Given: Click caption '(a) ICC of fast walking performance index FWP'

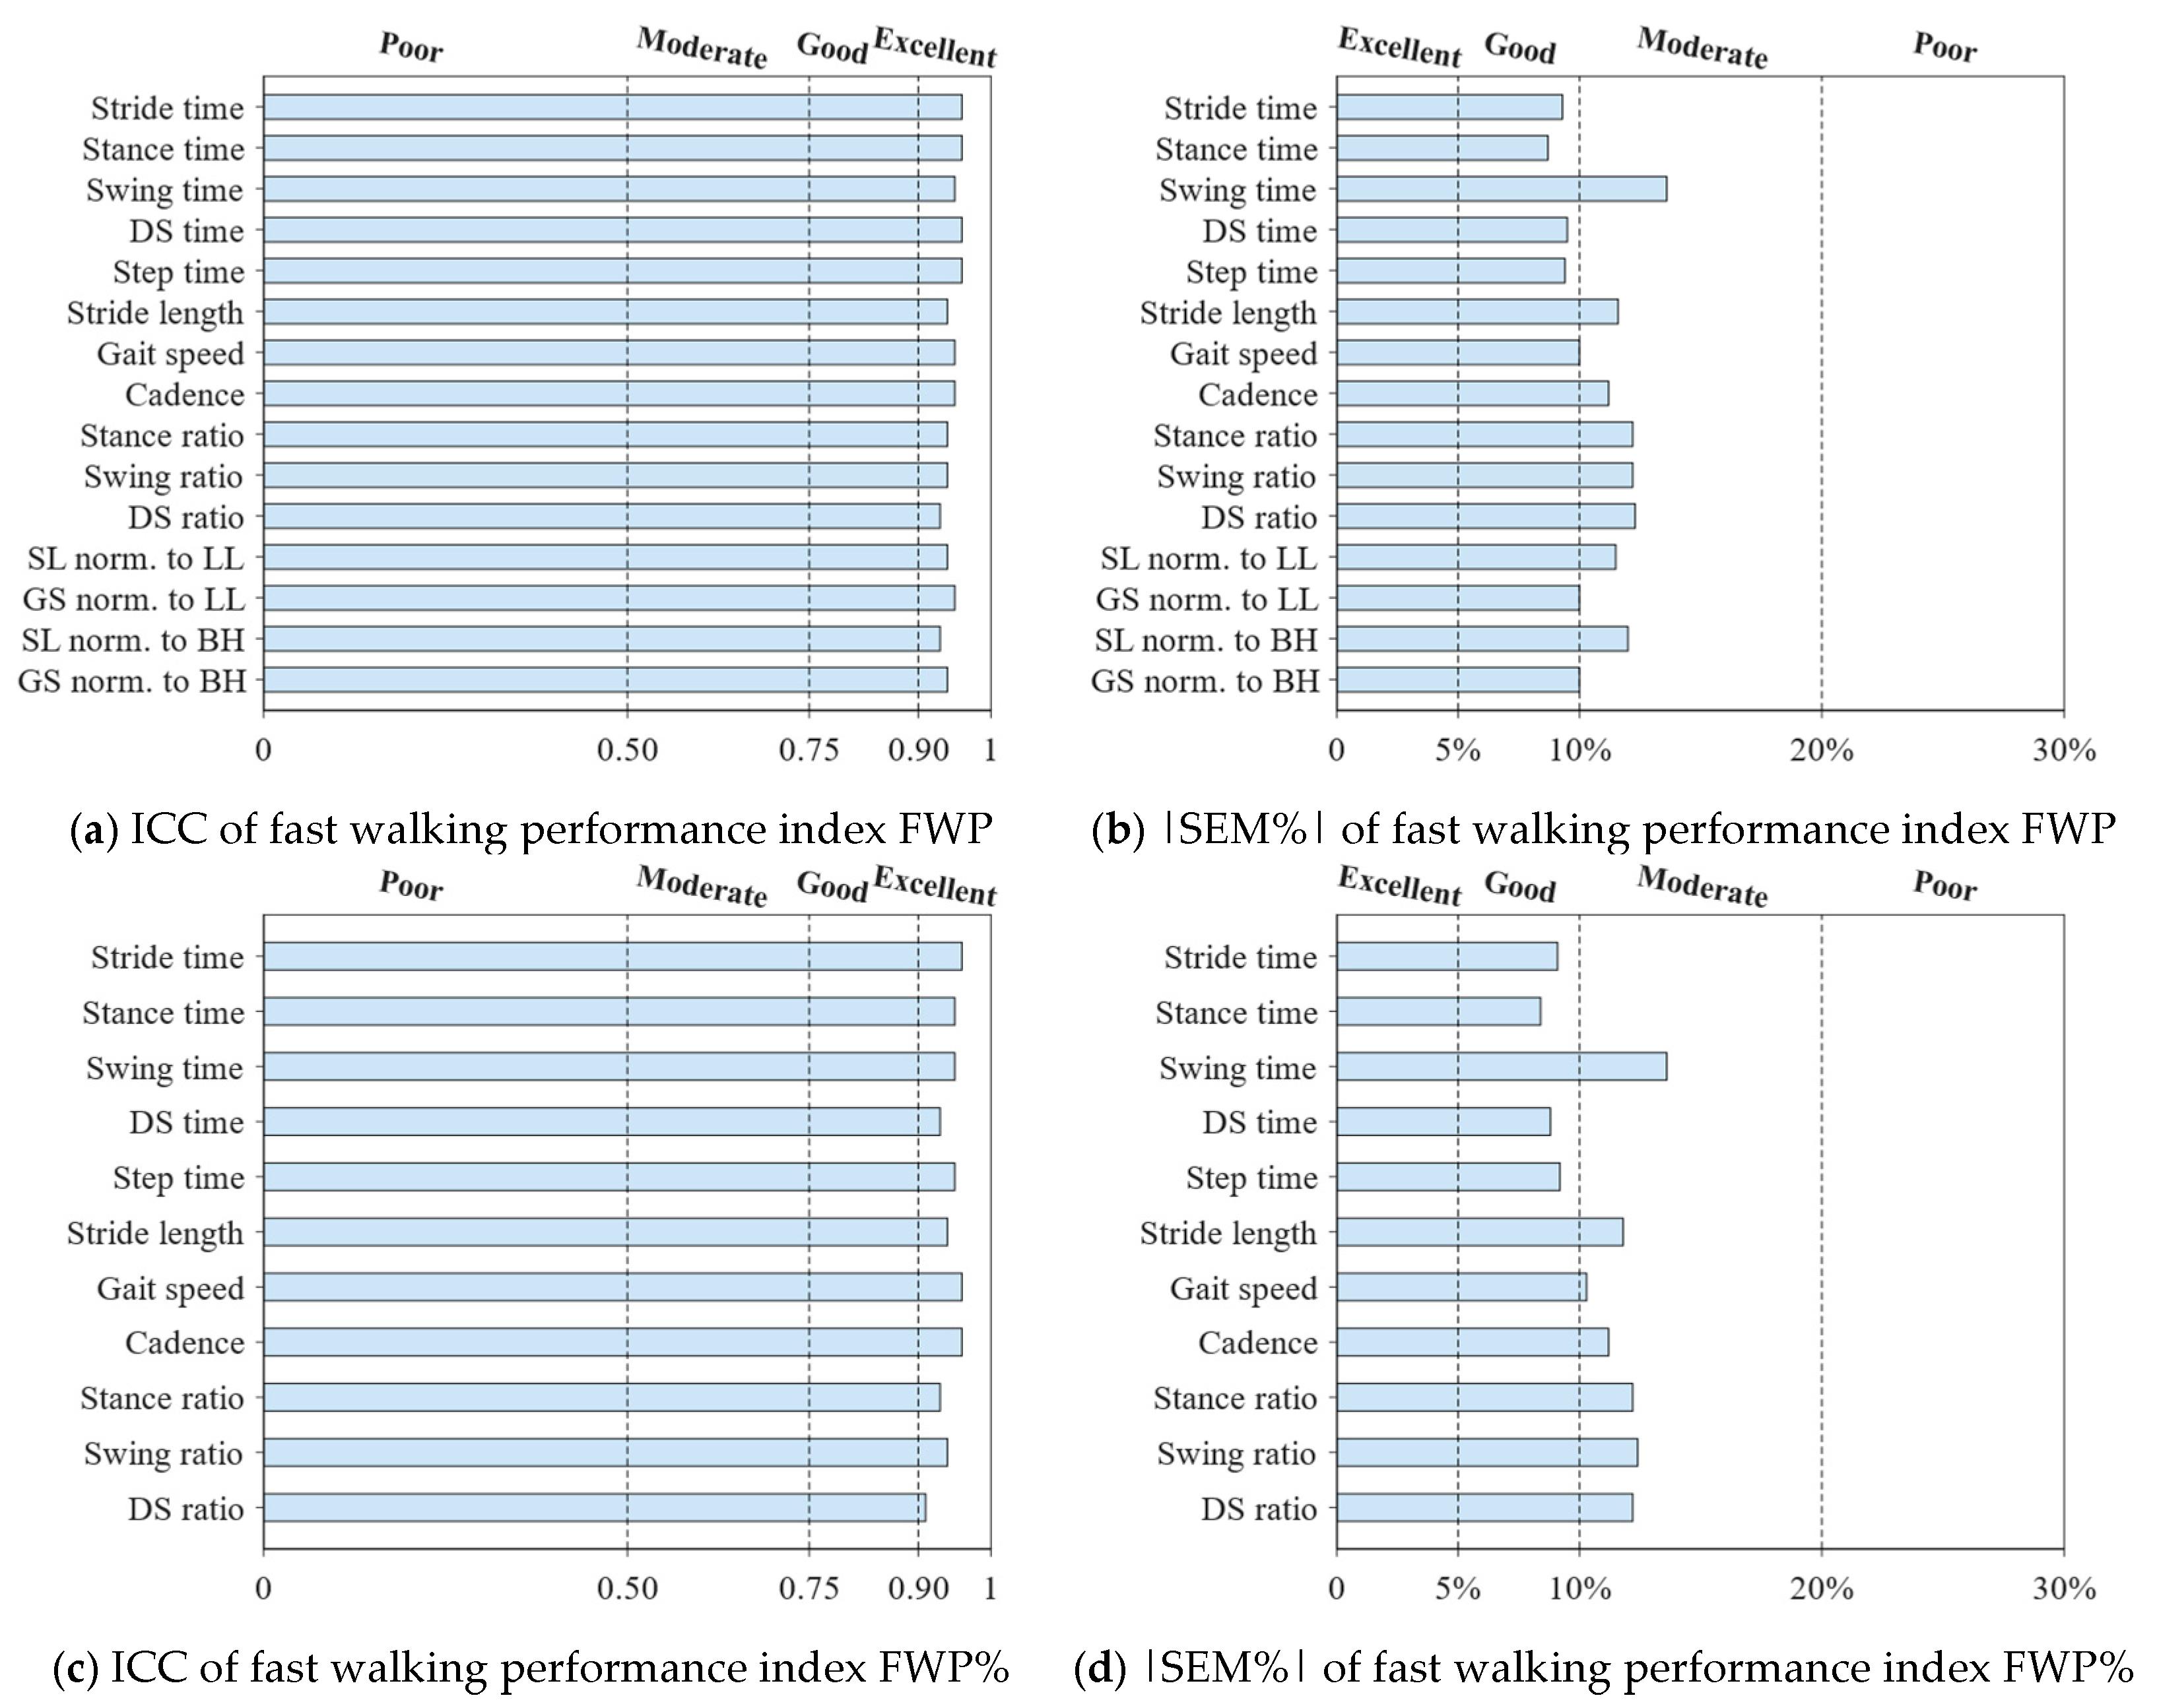Looking at the screenshot, I should 531,829.
